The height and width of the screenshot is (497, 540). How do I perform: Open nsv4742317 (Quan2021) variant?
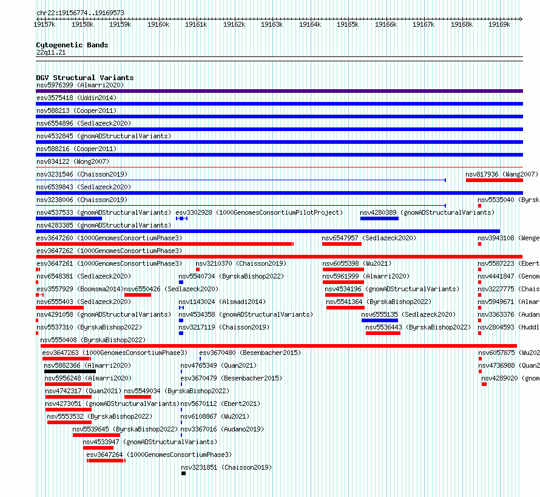pyautogui.click(x=83, y=391)
